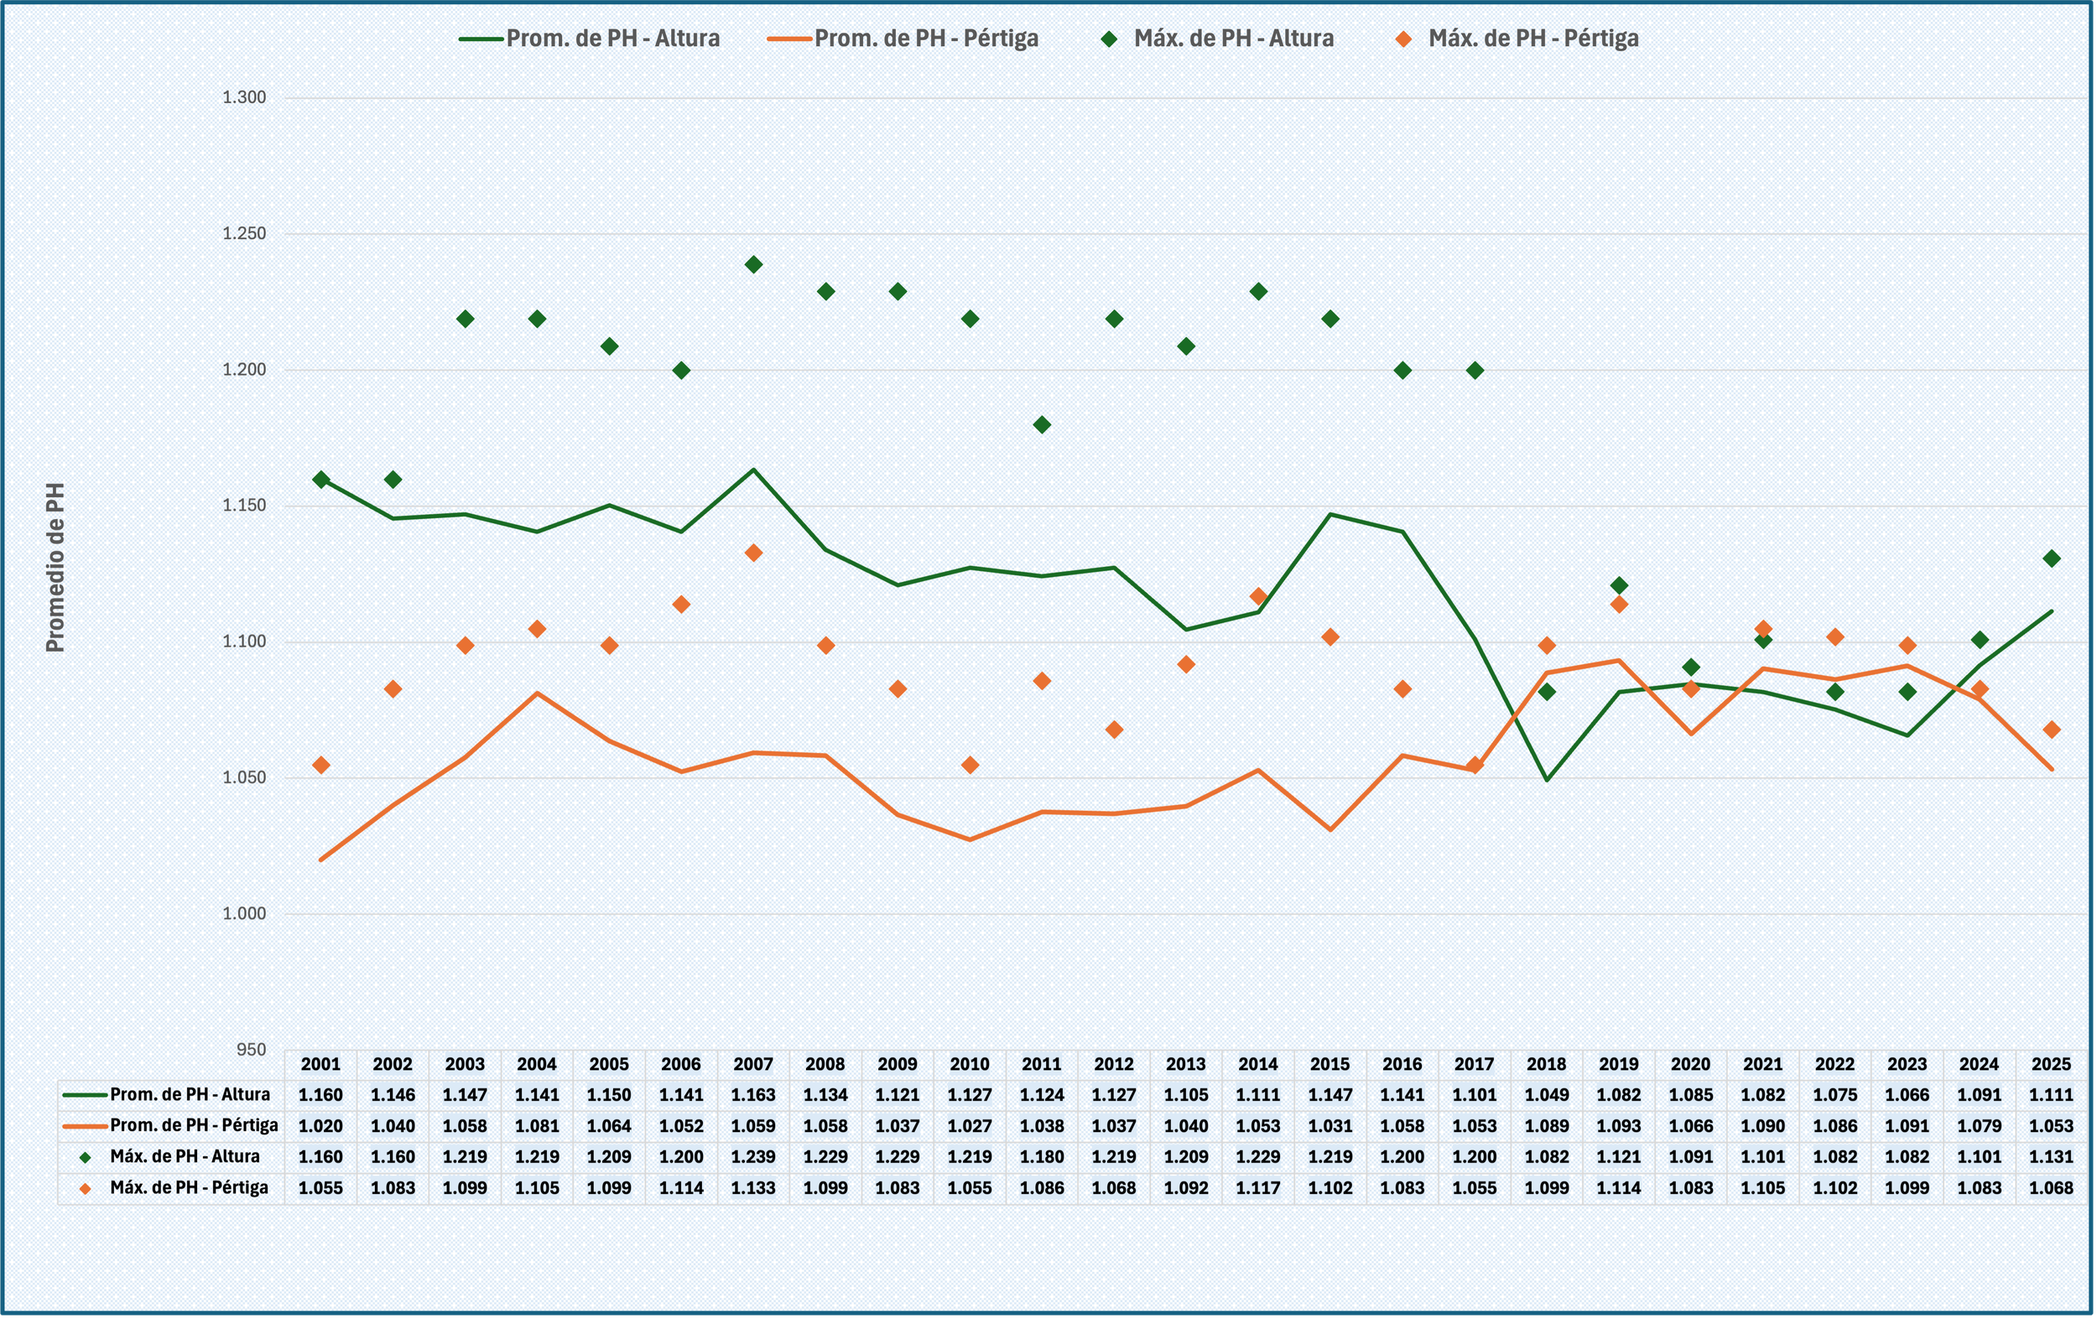Viewport: 2097px width, 1319px height.
Task: Click the 'Máx. de PH - Pértiga' table row label
Action: pos(189,1187)
